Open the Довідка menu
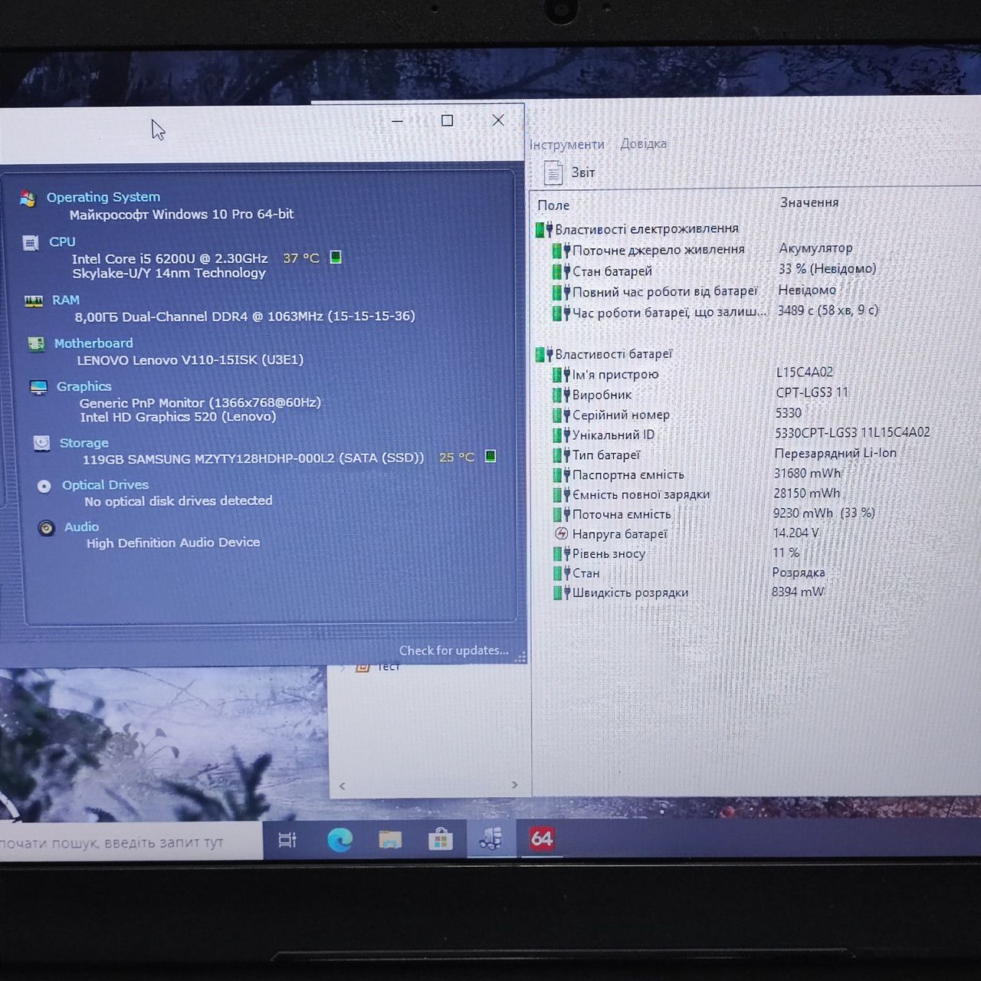This screenshot has height=981, width=981. tap(644, 143)
